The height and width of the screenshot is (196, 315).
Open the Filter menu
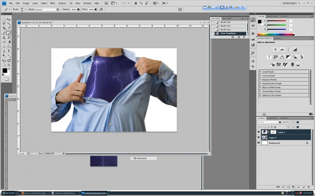[52, 3]
